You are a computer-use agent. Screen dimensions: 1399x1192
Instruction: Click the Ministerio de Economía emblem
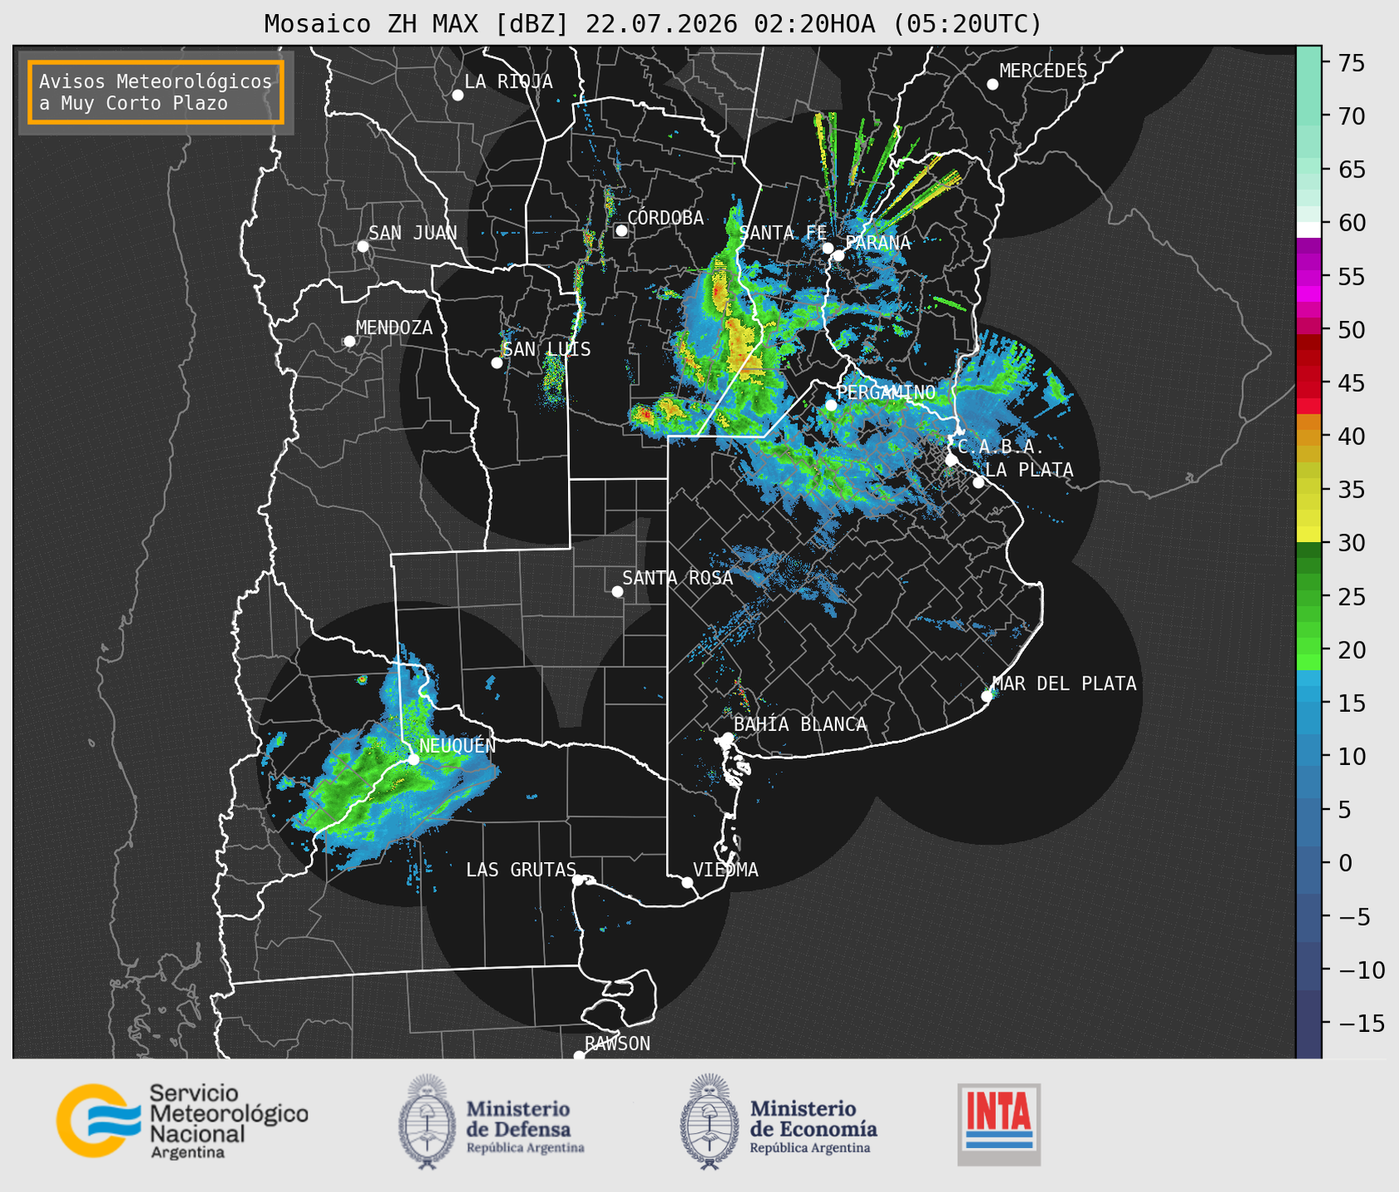click(x=709, y=1122)
